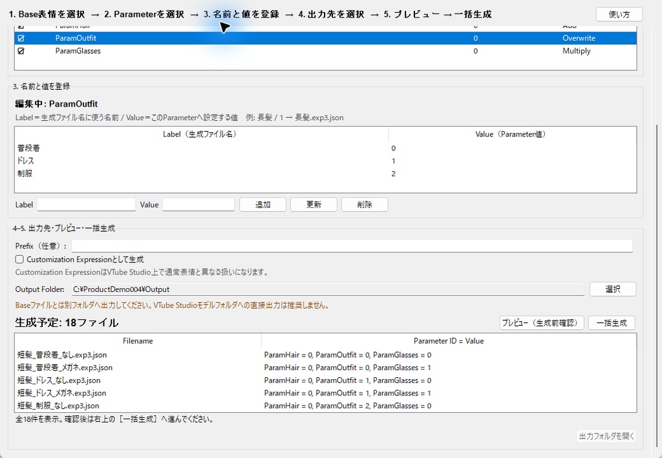Click the 選択 folder button
The image size is (662, 458).
pyautogui.click(x=613, y=289)
